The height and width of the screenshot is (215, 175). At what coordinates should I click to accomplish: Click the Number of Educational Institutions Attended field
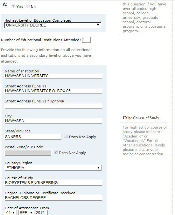(x=86, y=40)
